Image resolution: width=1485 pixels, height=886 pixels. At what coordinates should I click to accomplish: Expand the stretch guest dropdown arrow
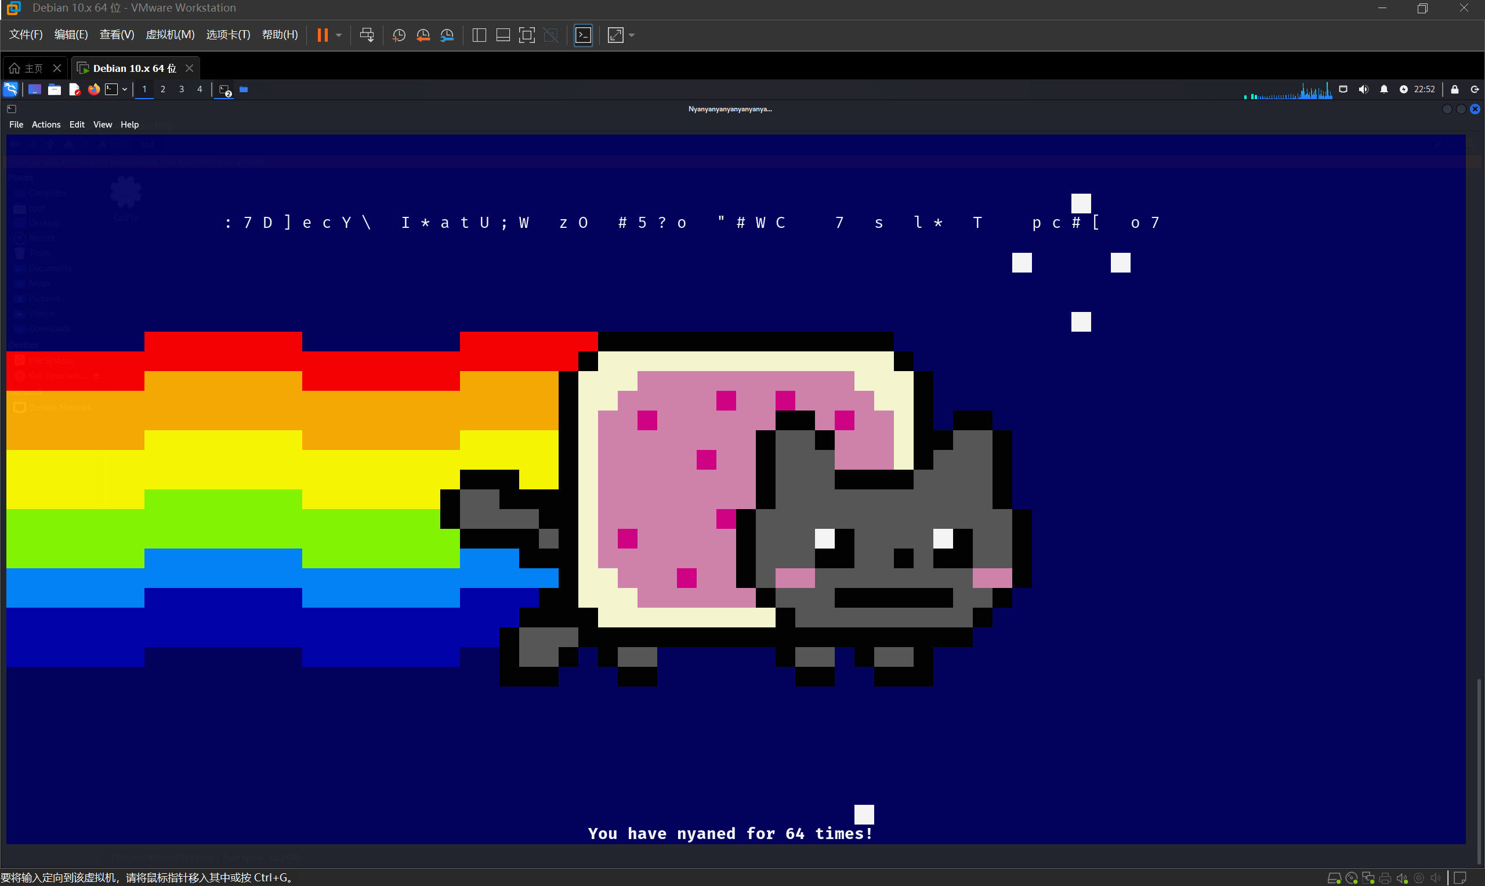[632, 35]
